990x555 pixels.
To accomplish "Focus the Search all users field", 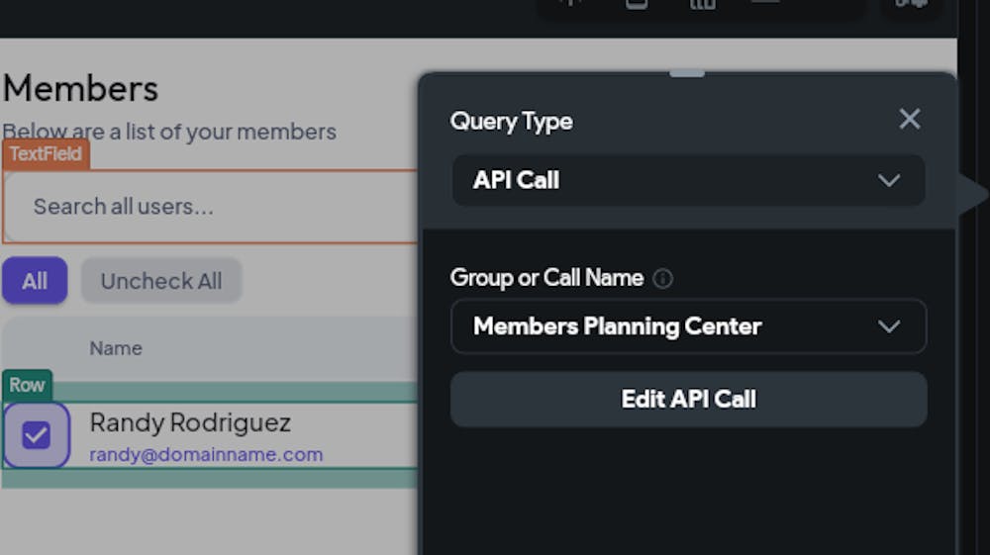I will [210, 206].
